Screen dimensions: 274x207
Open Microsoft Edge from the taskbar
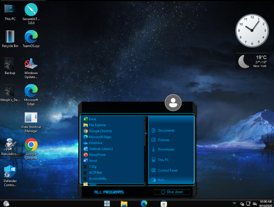(144, 204)
